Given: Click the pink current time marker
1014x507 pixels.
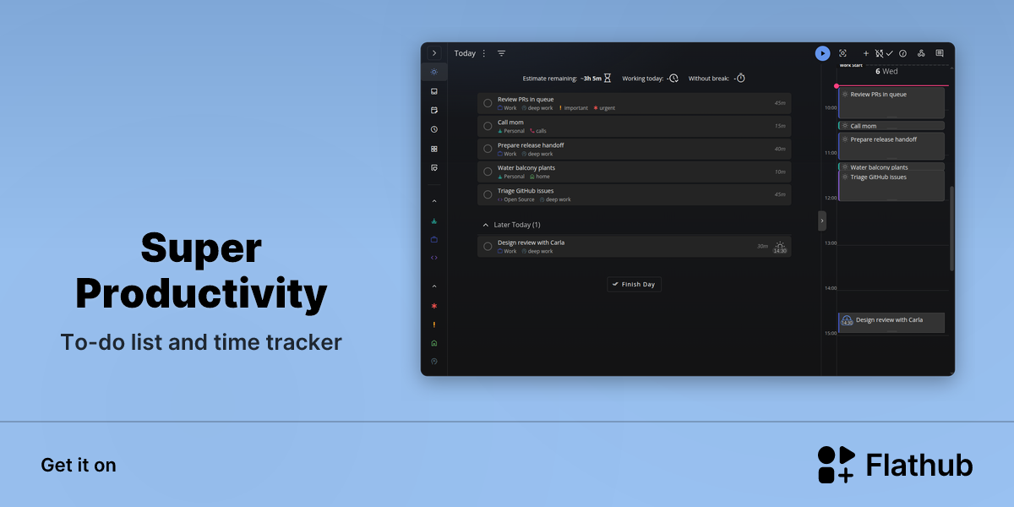Looking at the screenshot, I should click(837, 86).
